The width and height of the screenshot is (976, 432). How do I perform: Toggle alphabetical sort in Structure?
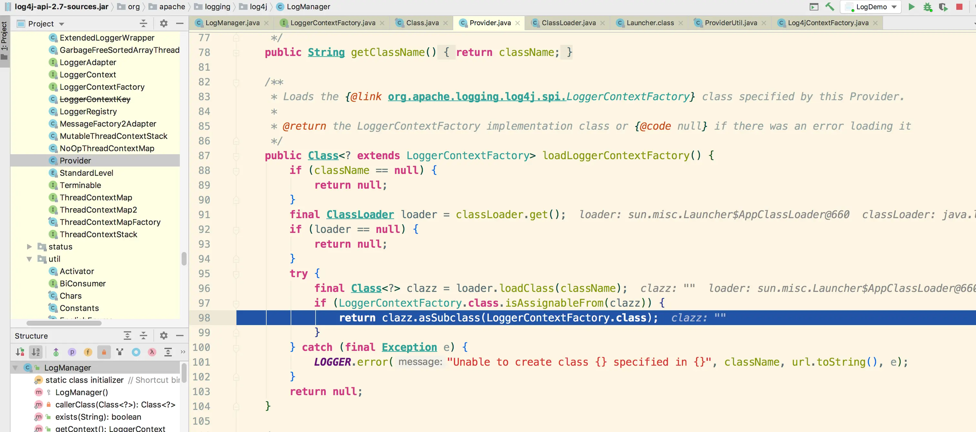(x=36, y=352)
